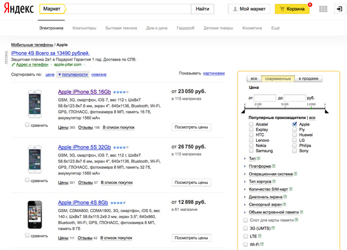Click the search input field
Screen dimensions: 347x250
click(x=128, y=9)
